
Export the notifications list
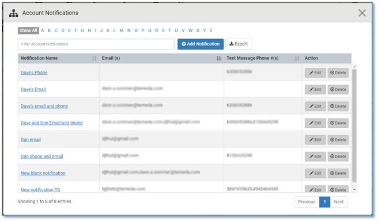[239, 44]
